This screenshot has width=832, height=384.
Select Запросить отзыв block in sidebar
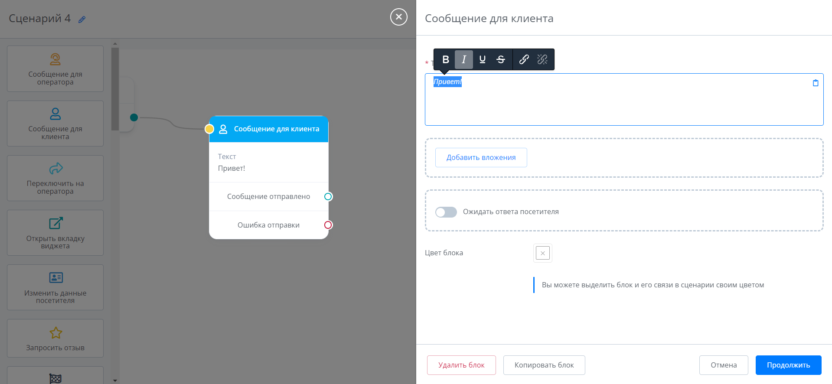click(55, 338)
